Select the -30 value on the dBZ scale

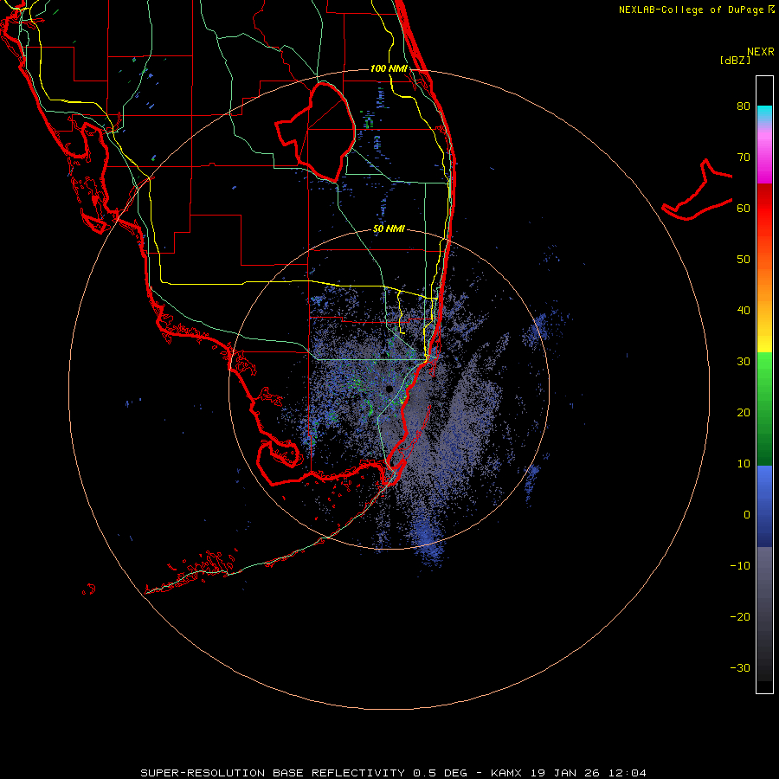[x=740, y=667]
